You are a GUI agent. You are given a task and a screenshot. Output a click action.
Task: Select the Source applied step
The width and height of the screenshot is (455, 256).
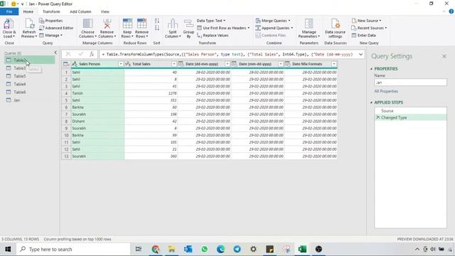(410, 111)
